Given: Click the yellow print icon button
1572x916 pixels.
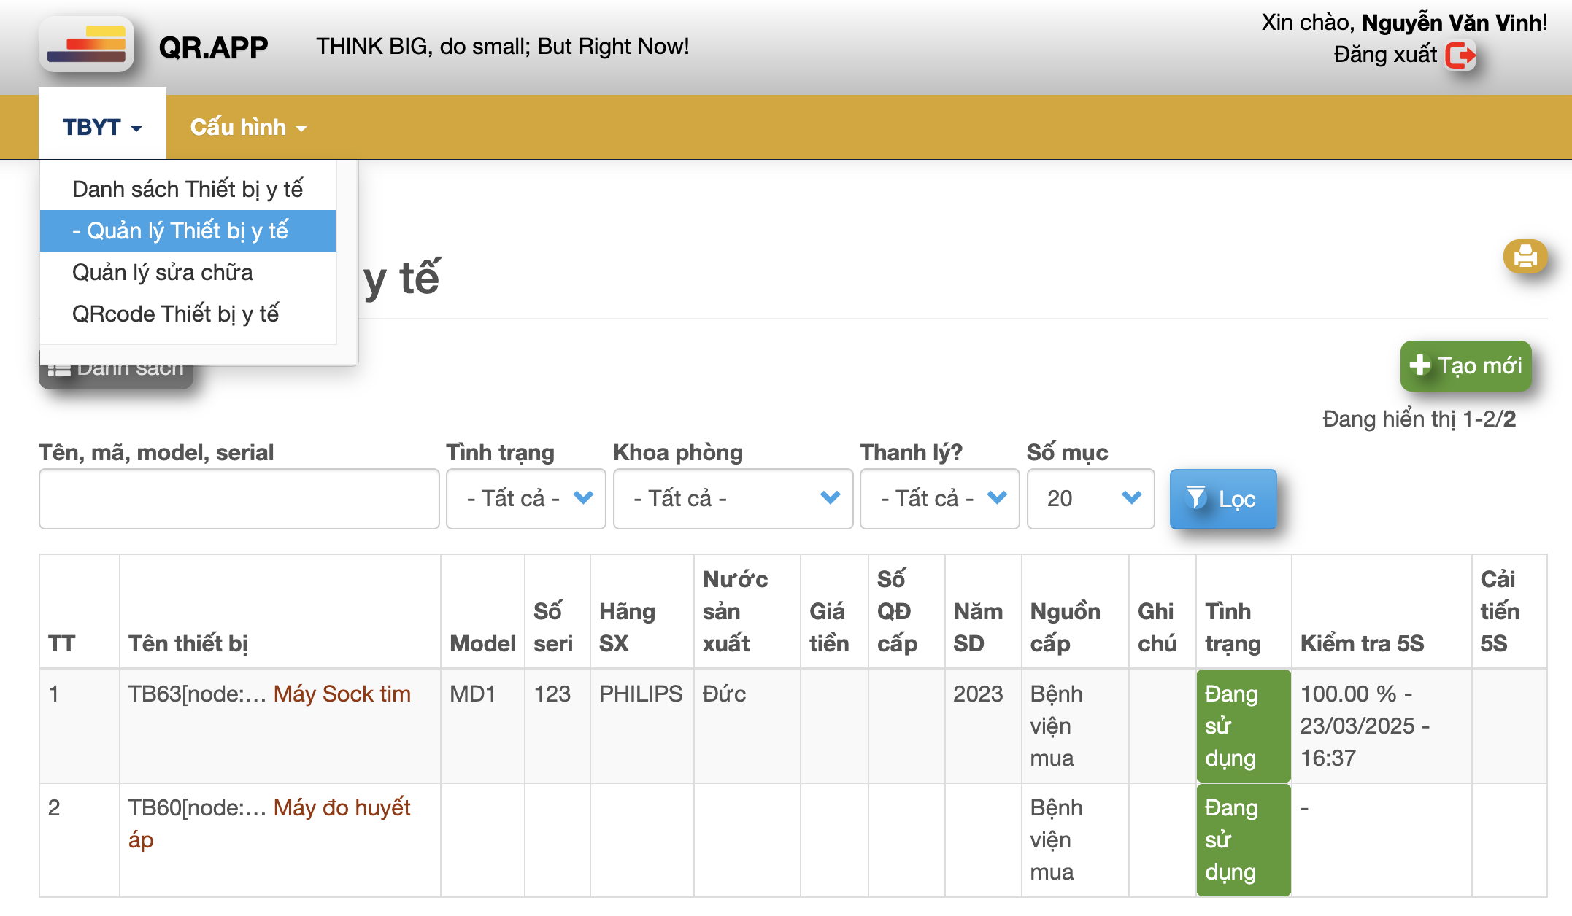Looking at the screenshot, I should (x=1525, y=257).
